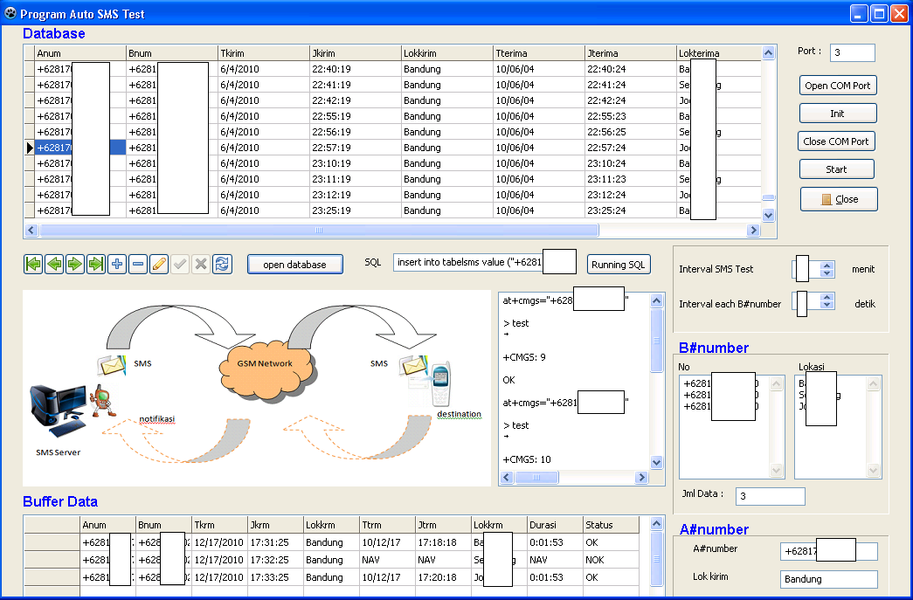Edit record using the pencil icon
Screen dimensions: 913x600
(x=159, y=264)
